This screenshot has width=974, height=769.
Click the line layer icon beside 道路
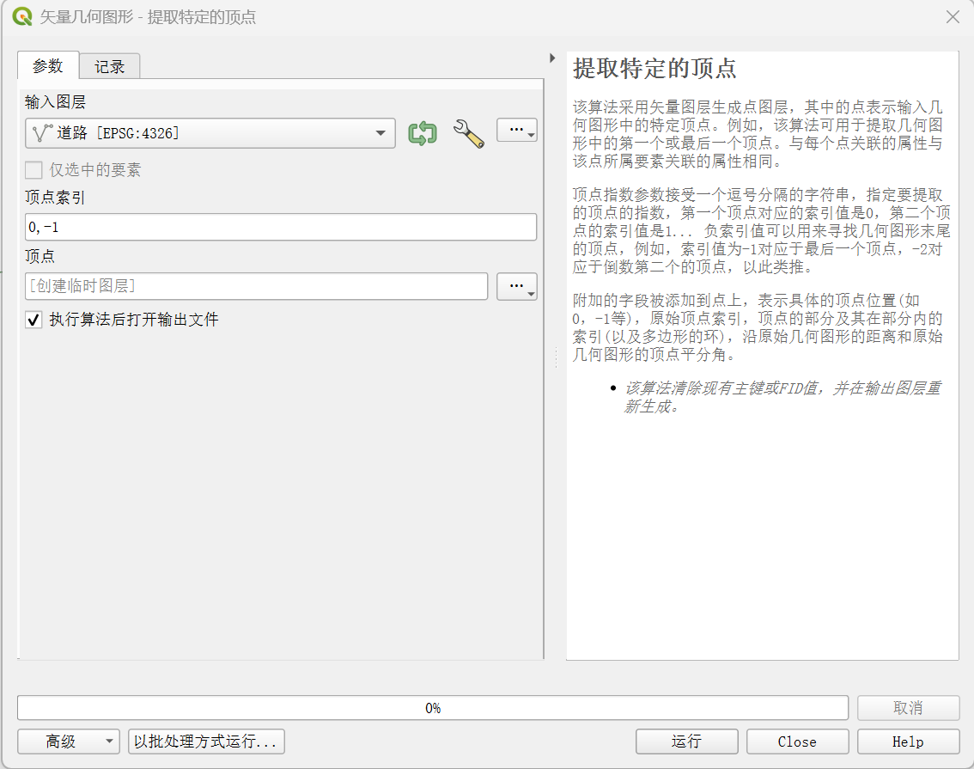(42, 133)
